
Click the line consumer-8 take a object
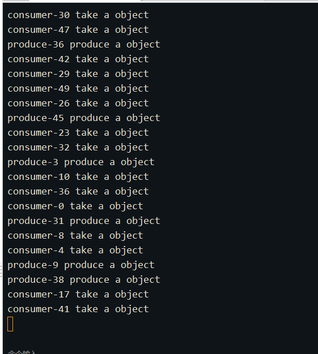[75, 235]
